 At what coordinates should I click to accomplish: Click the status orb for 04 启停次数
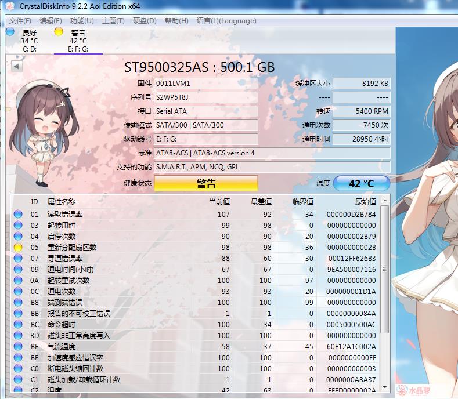point(18,236)
